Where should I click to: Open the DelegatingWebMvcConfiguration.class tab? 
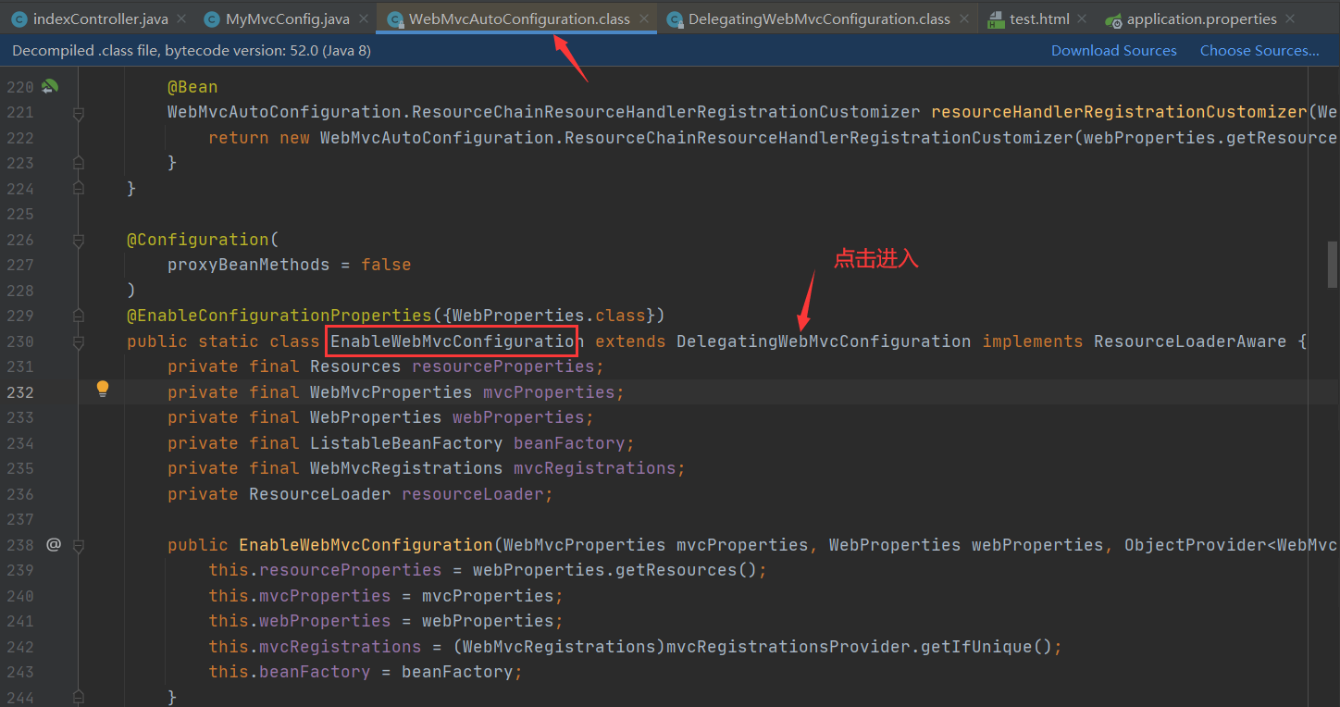coord(819,19)
